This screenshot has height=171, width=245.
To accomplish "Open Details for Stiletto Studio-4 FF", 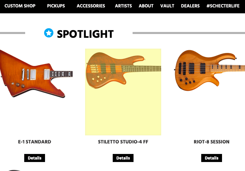I will click(x=123, y=158).
